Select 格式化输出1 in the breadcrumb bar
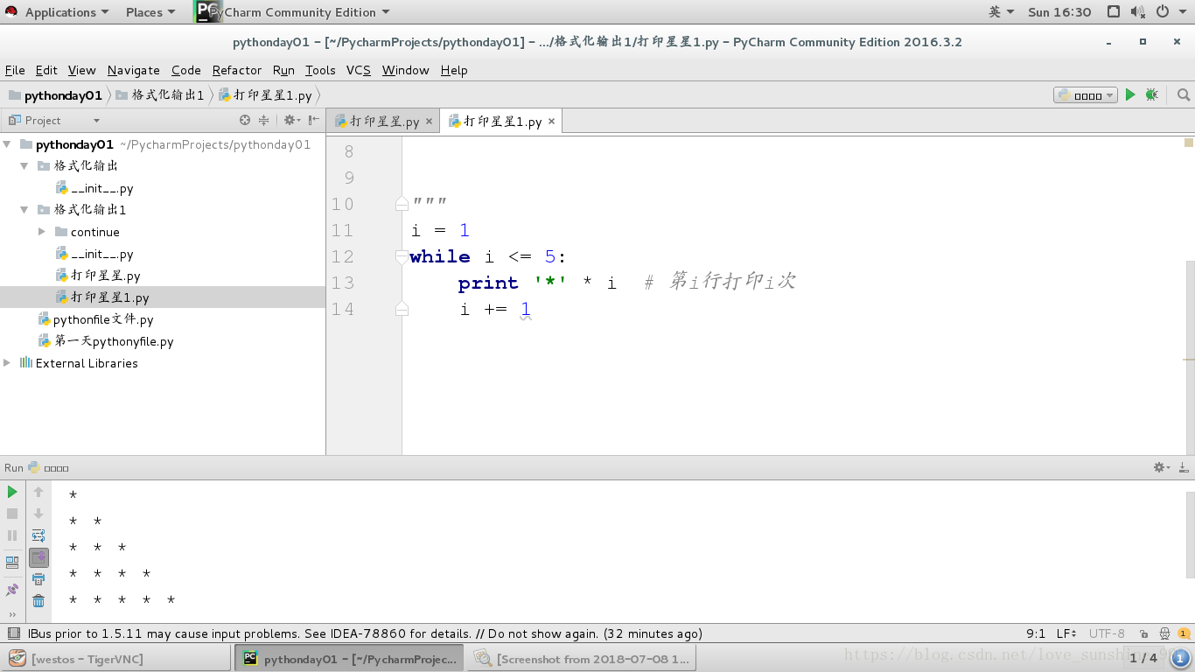 tap(159, 94)
